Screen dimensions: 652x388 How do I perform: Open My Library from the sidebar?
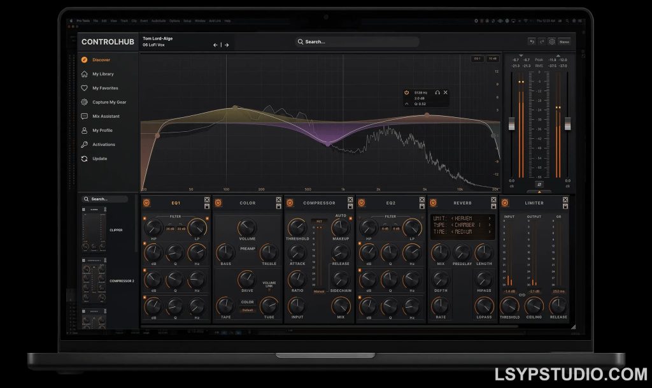[x=102, y=74]
